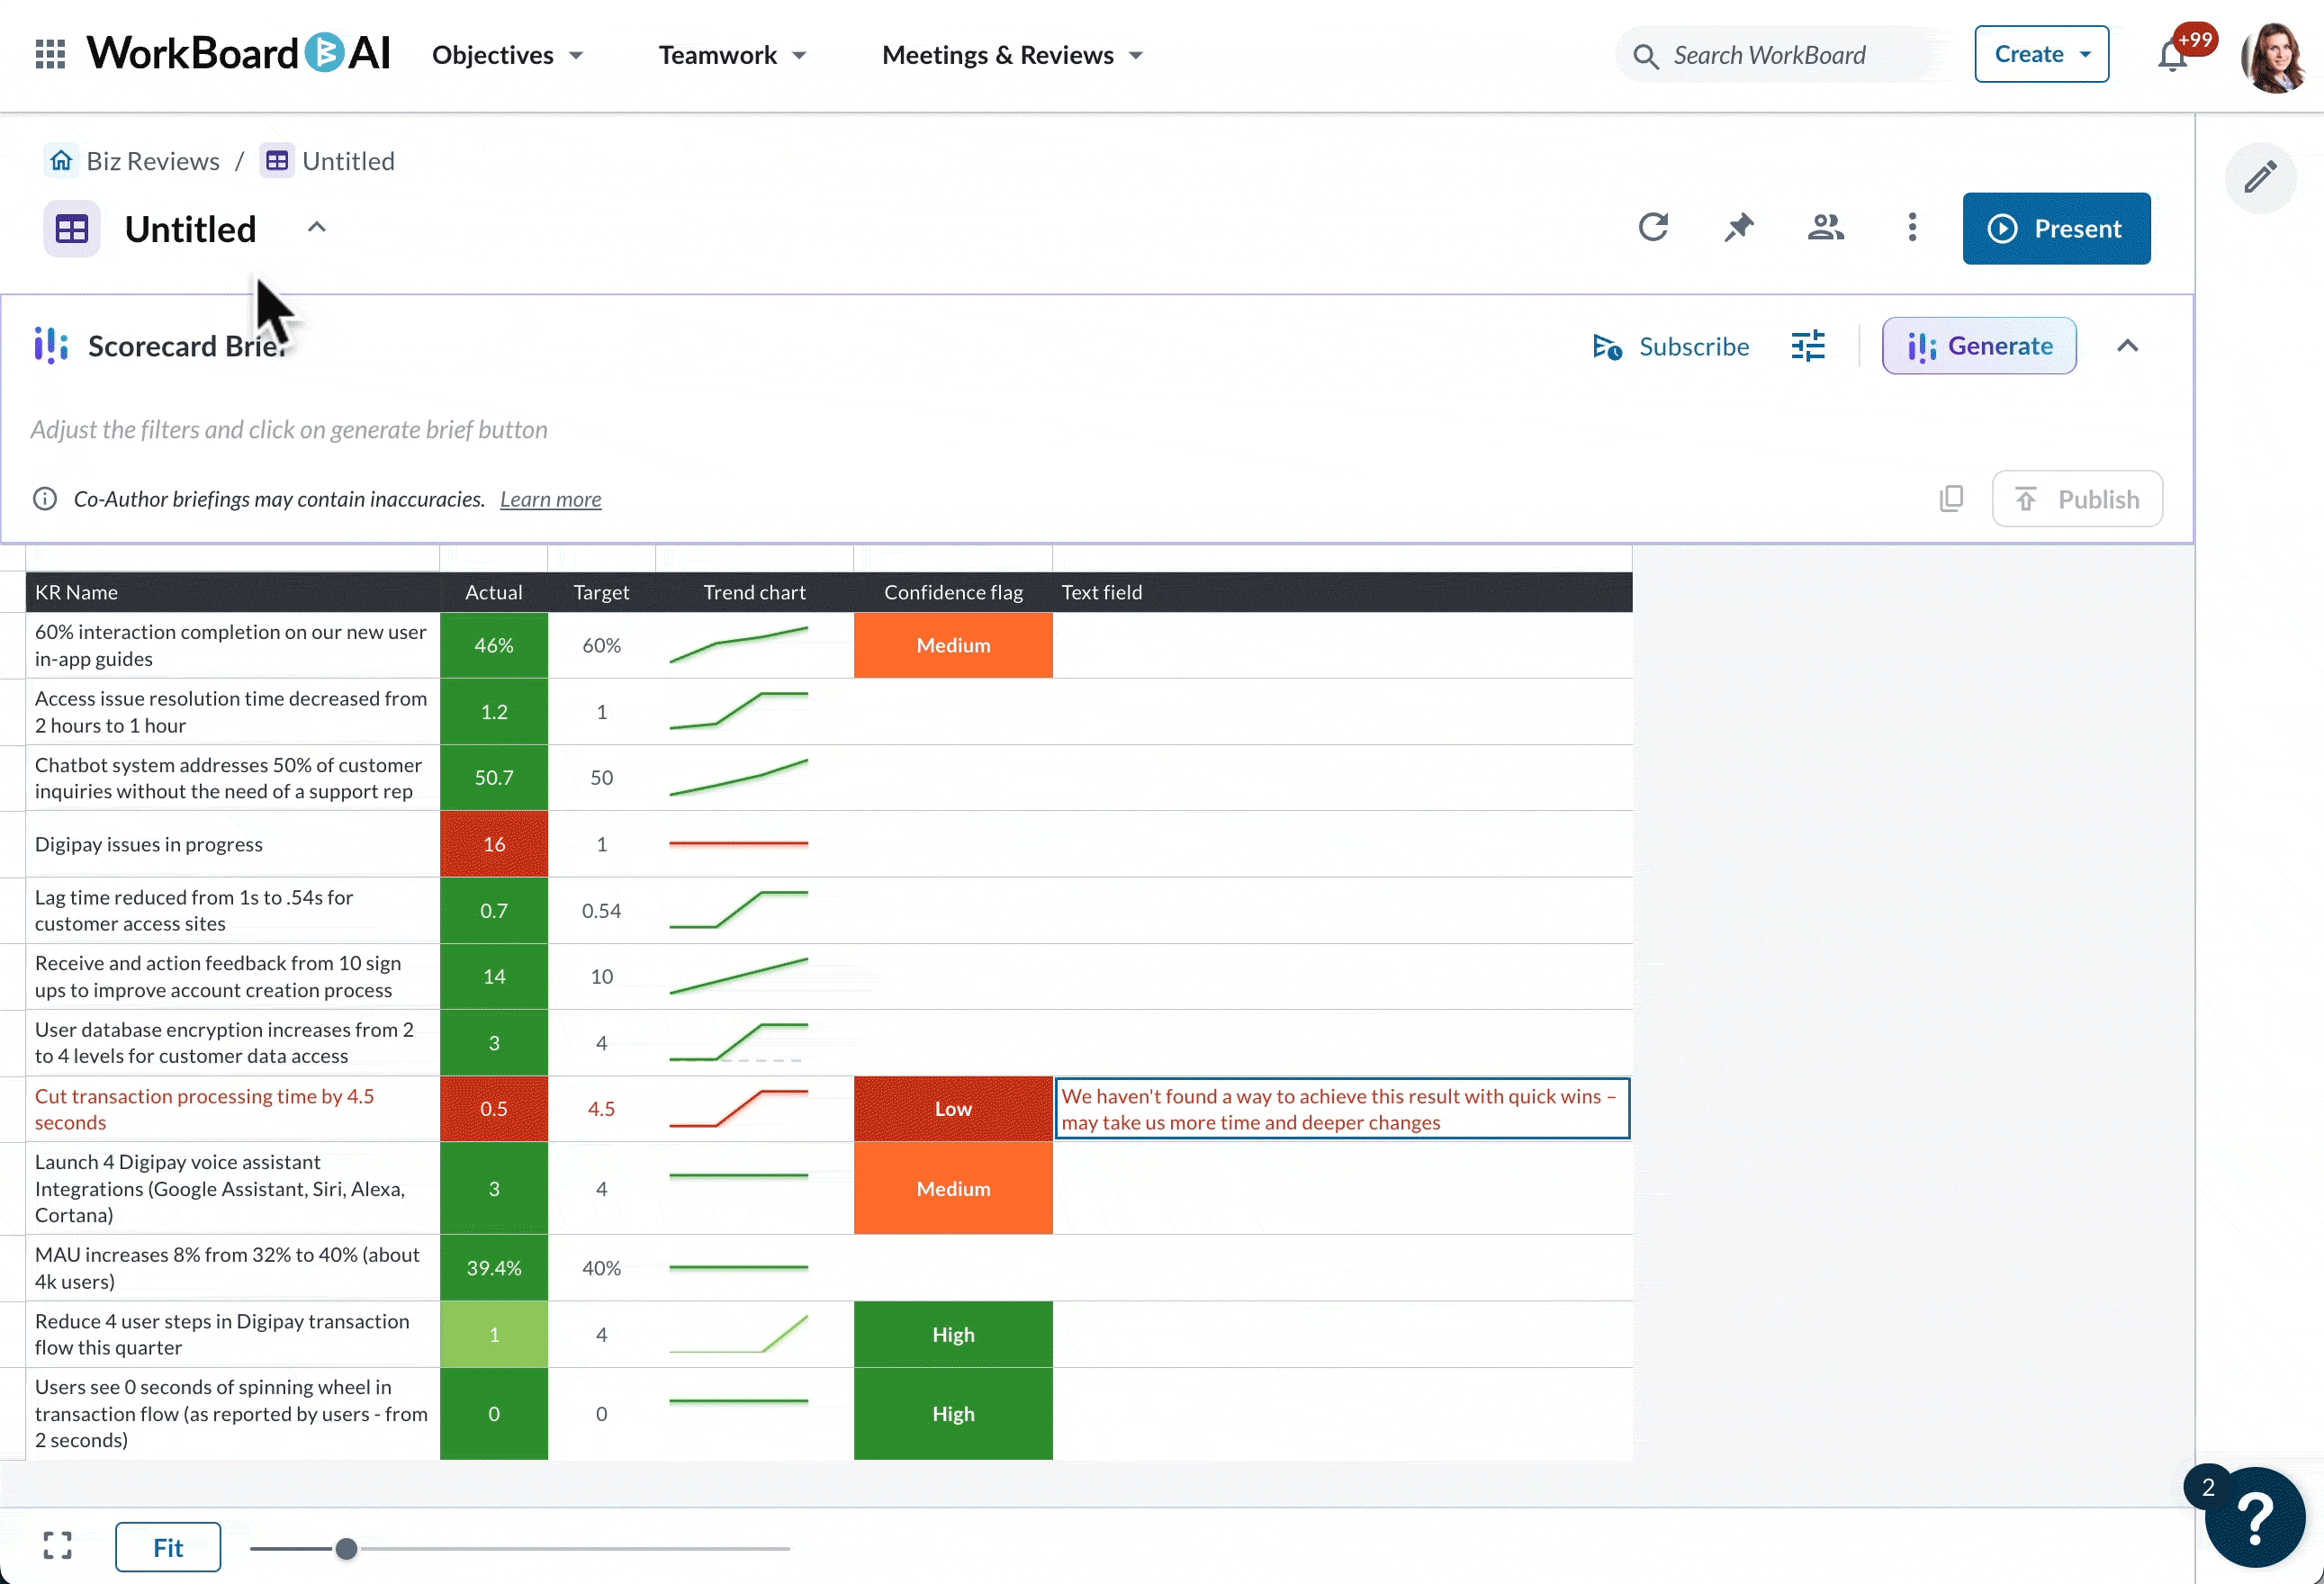Click the Low confidence flag cell
Screen dimensions: 2324x1584
click(953, 1109)
